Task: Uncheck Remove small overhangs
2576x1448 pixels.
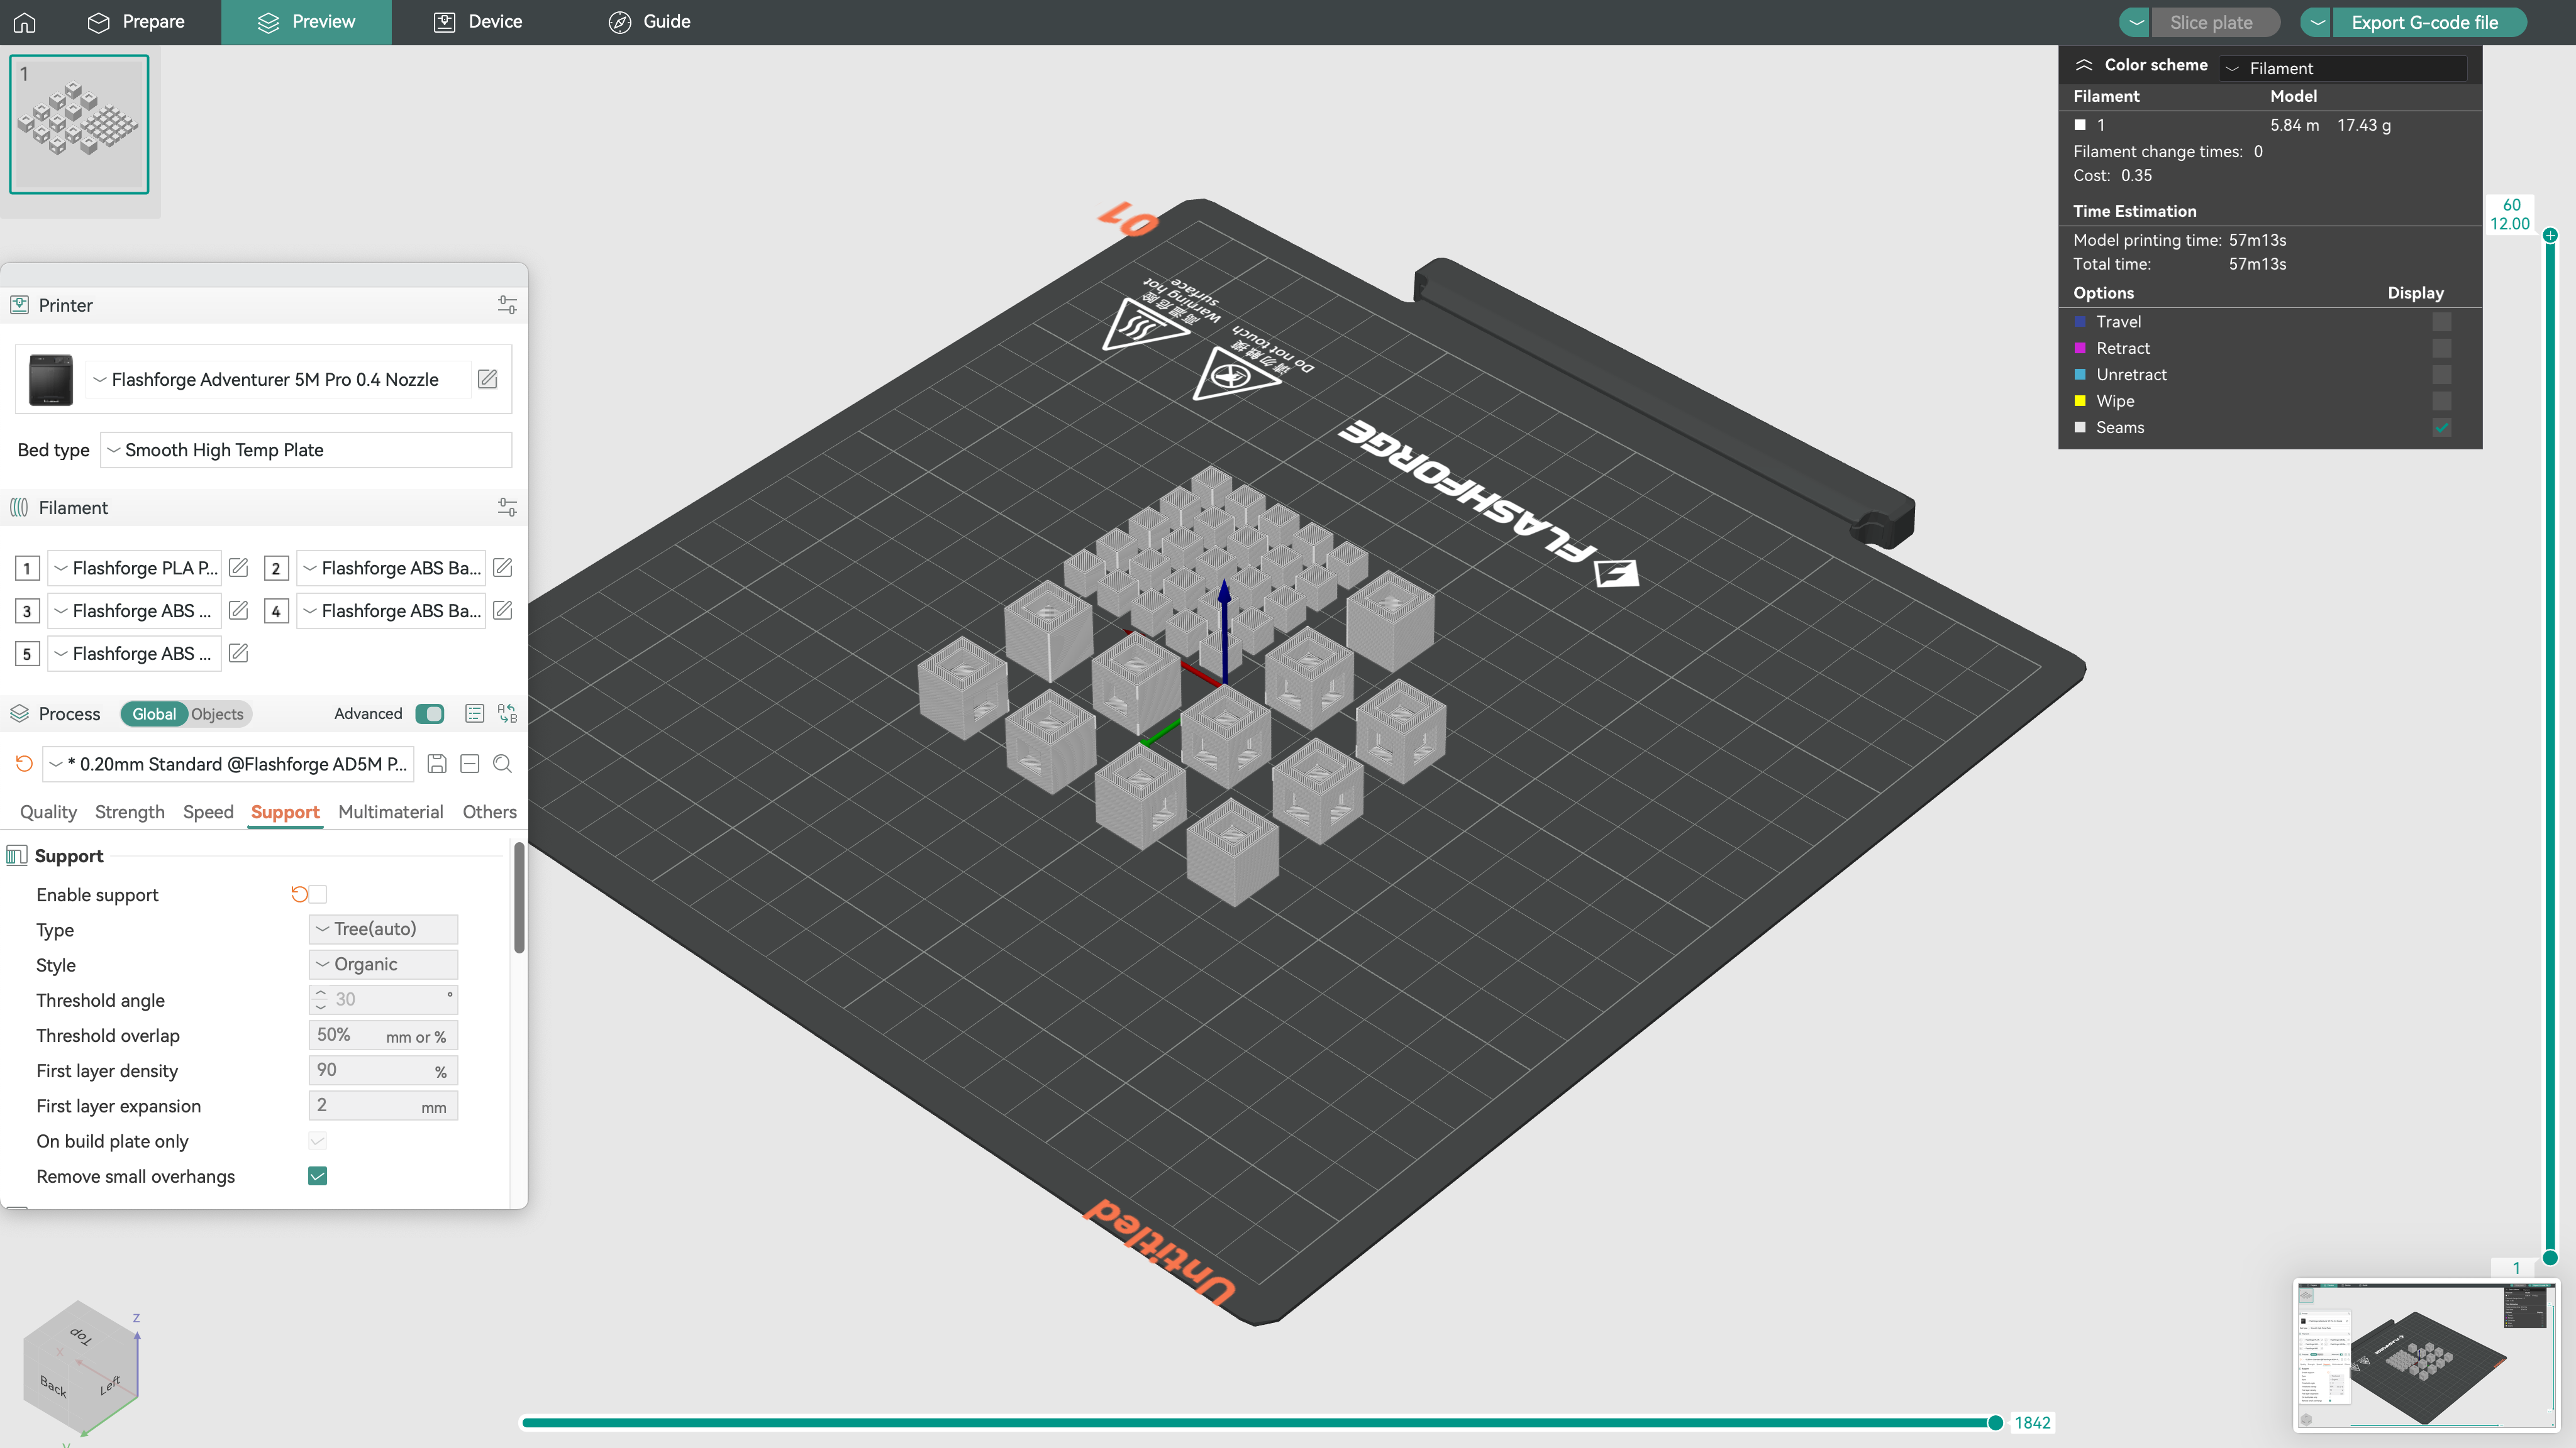Action: tap(318, 1176)
